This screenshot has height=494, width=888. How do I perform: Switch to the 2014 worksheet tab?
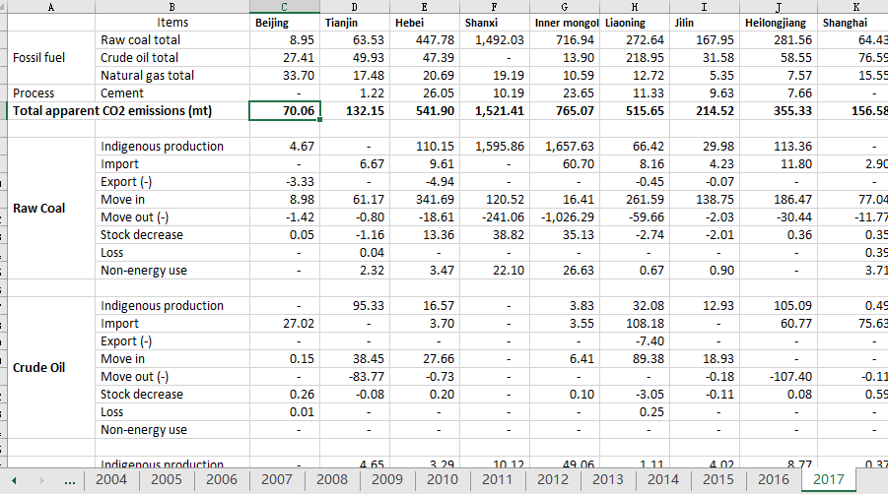[663, 480]
